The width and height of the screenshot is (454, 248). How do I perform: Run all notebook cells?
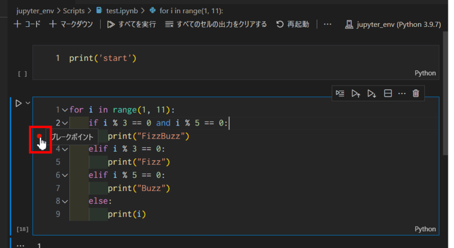point(131,24)
